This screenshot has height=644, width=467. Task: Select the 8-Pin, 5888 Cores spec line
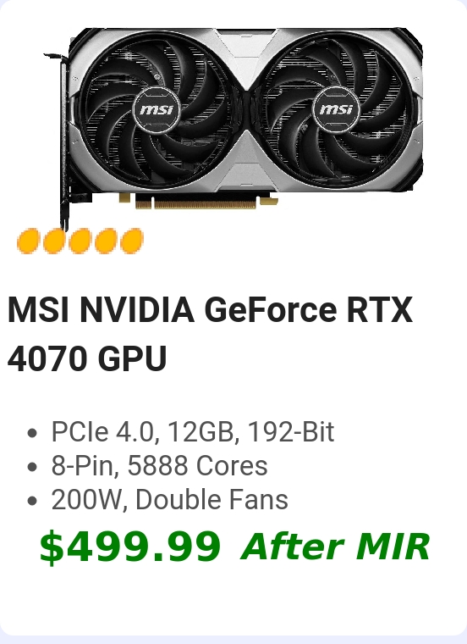(x=159, y=466)
